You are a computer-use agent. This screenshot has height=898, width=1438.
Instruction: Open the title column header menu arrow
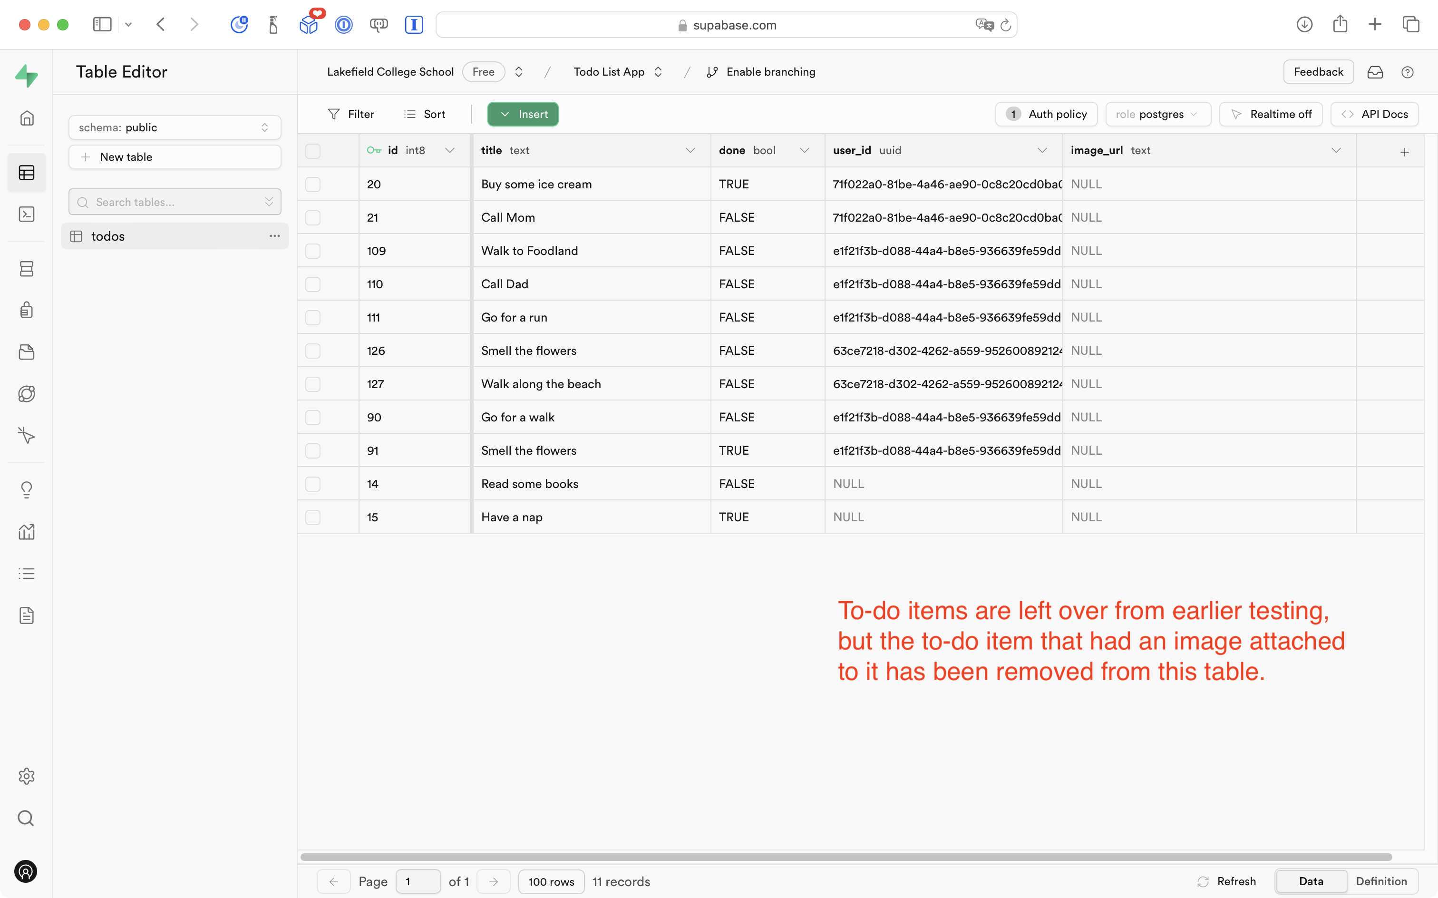click(690, 151)
